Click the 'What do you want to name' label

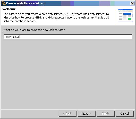[x=34, y=30]
